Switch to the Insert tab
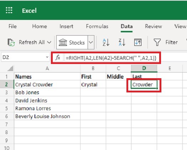 click(66, 26)
